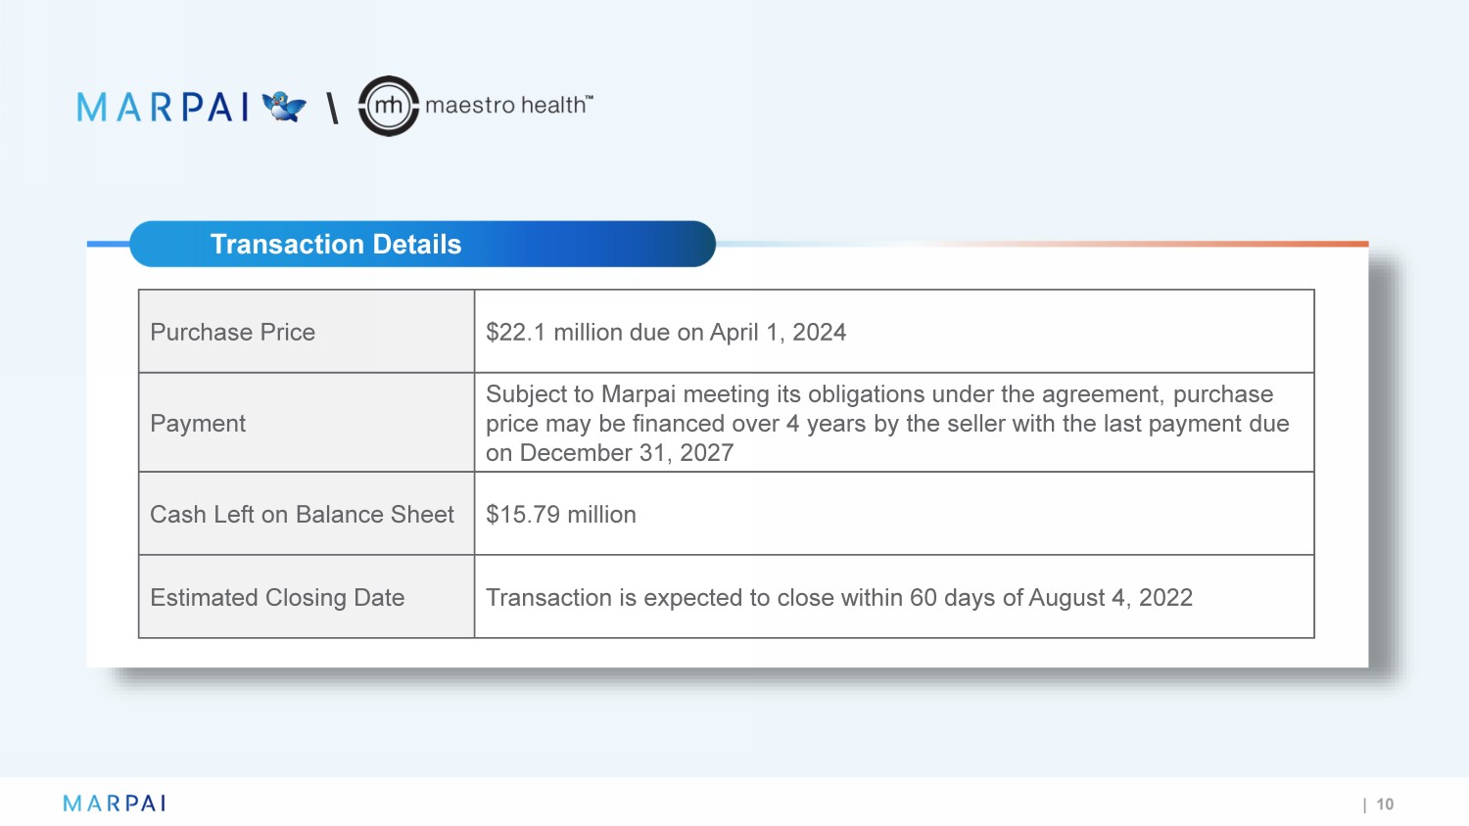
Task: Click the expected closing within 60 days text
Action: (x=838, y=597)
